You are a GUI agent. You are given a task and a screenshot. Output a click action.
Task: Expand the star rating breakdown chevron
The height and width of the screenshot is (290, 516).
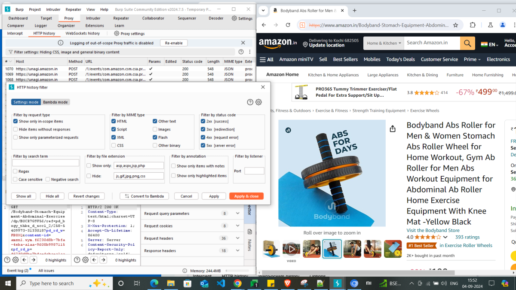(445, 237)
